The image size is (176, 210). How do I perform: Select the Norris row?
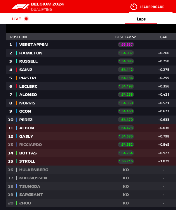click(91, 103)
